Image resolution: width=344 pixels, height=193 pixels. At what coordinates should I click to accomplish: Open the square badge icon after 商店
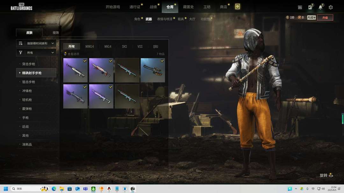237,7
